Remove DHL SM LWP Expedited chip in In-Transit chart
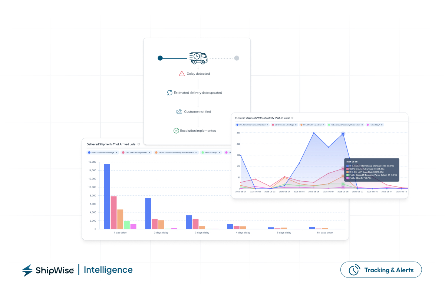445x296 pixels. coord(323,125)
